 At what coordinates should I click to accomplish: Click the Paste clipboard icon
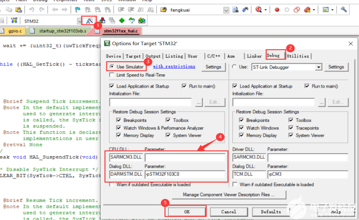tap(19, 10)
